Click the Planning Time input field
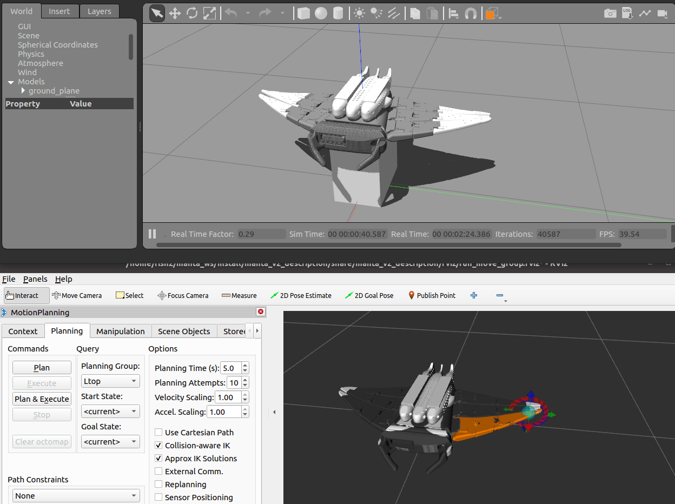675x504 pixels. 230,368
